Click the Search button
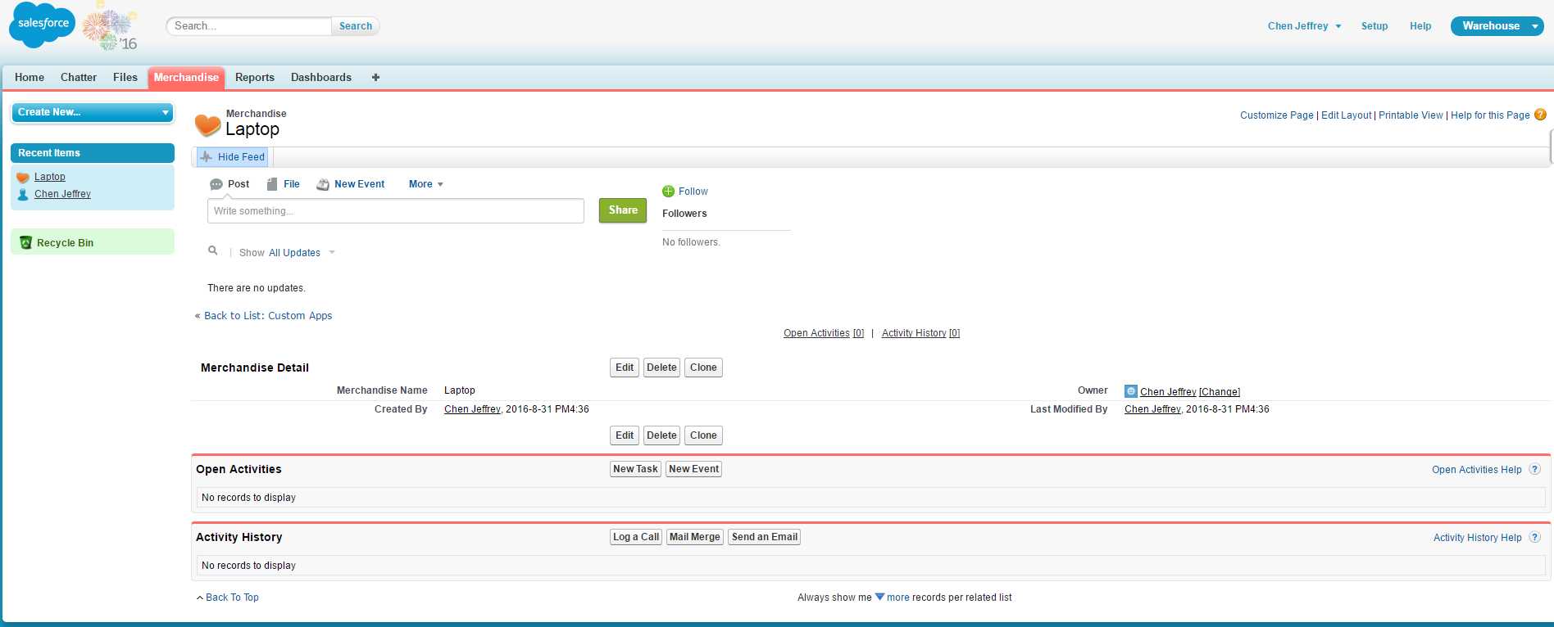The height and width of the screenshot is (627, 1554). pos(356,26)
